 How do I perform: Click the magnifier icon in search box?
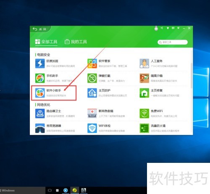coord(160,42)
